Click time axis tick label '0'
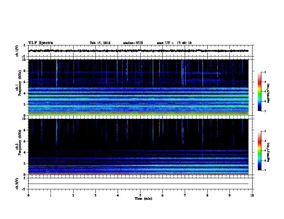This screenshot has height=219, width=284. click(x=28, y=195)
